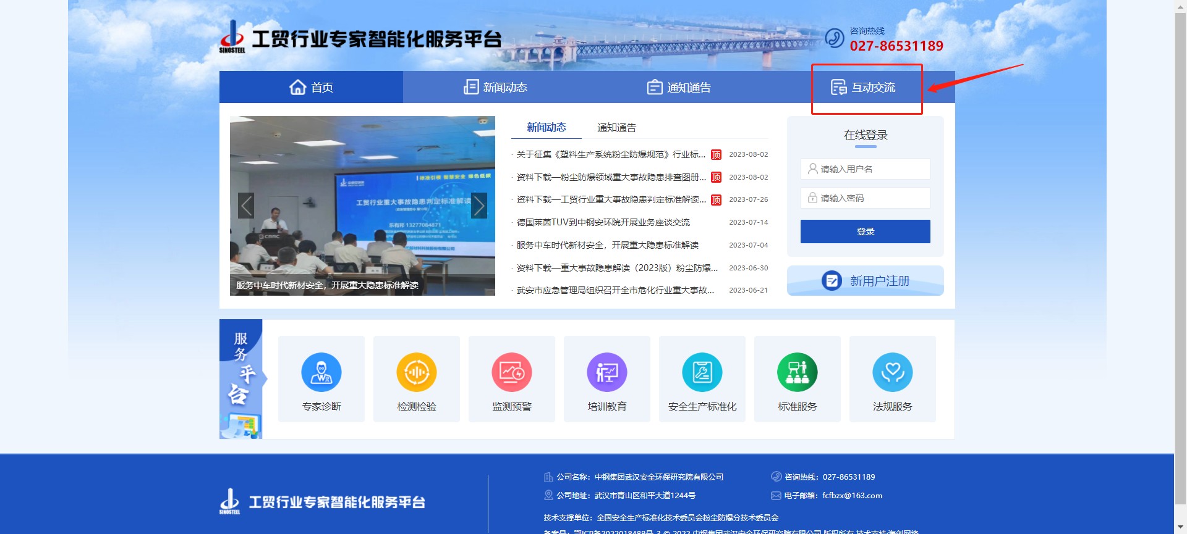Image resolution: width=1187 pixels, height=534 pixels.
Task: Click the footer address 武汉市青山区和平大道1244号
Action: coord(645,496)
